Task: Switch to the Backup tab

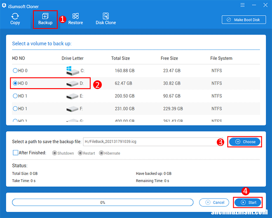Action: 45,19
